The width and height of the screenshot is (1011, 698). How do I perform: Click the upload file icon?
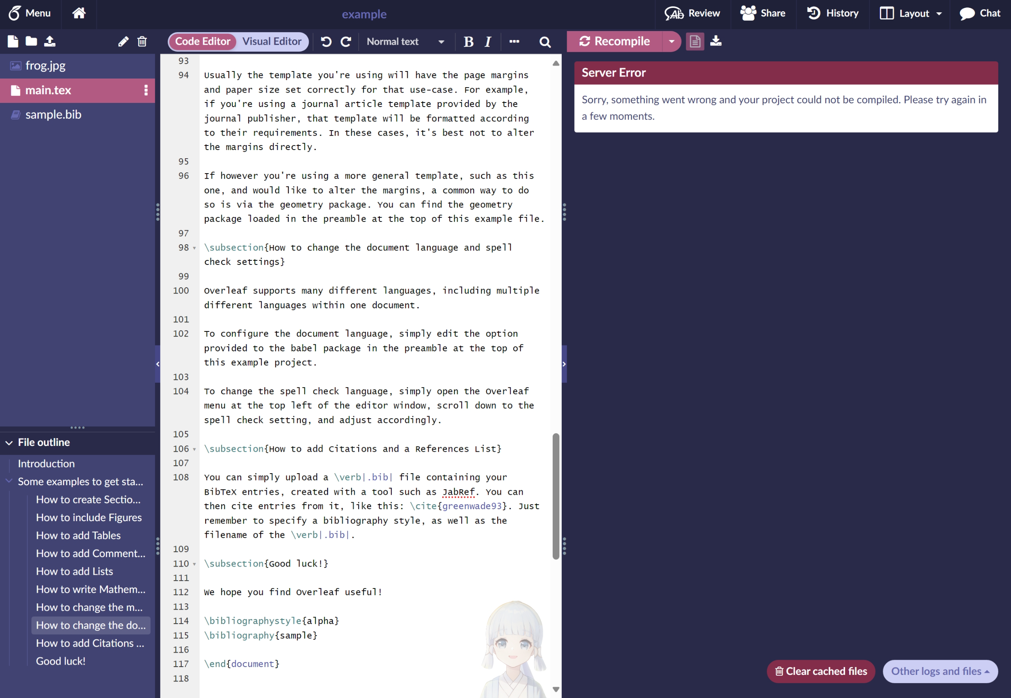point(50,42)
